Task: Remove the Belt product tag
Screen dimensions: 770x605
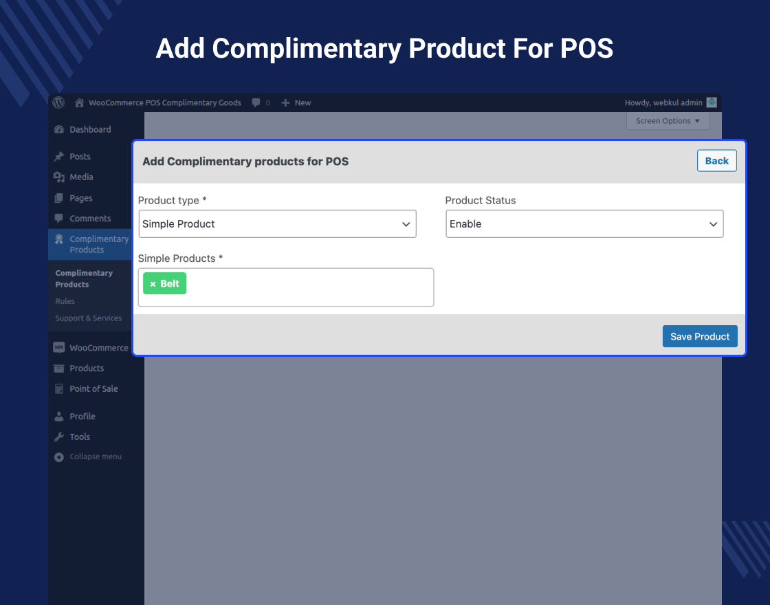Action: click(154, 283)
